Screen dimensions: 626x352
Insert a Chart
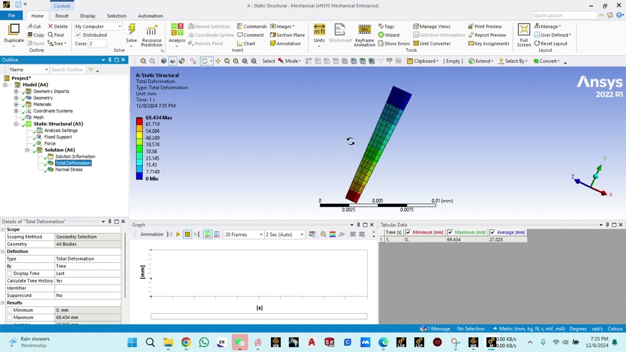pyautogui.click(x=246, y=44)
